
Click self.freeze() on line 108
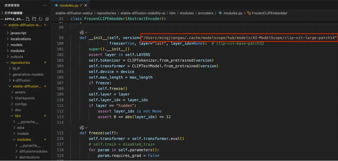click(113, 88)
